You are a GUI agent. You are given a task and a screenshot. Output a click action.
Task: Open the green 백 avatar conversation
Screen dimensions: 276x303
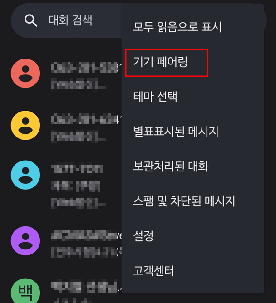(25, 291)
